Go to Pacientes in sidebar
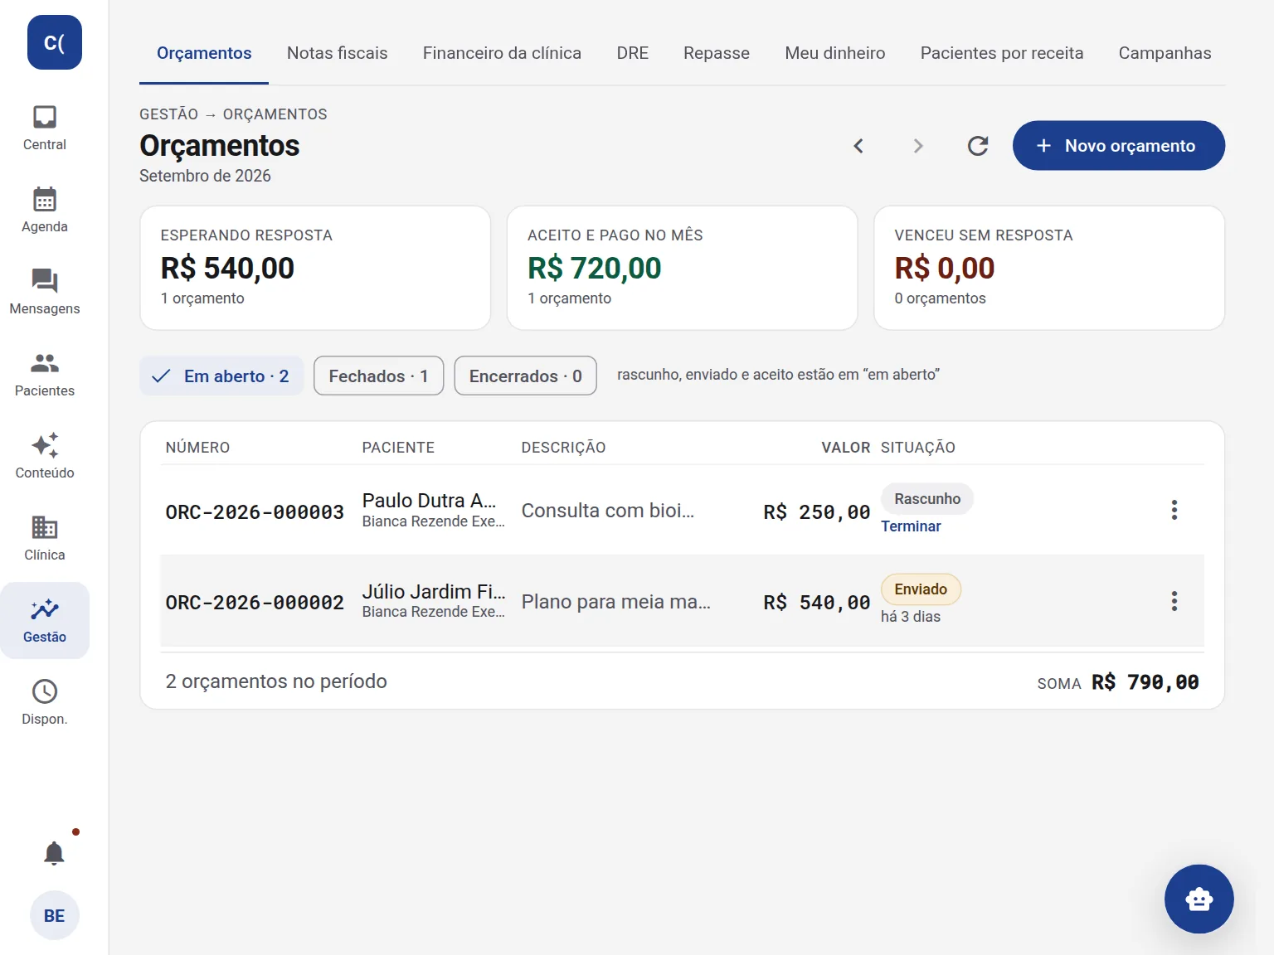The width and height of the screenshot is (1274, 955). pos(45,374)
